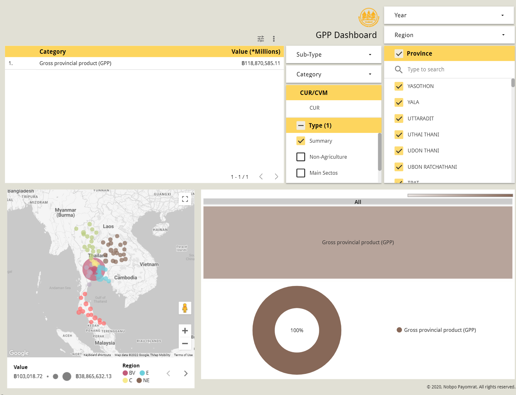Collapse the Type (1) section

tap(301, 125)
